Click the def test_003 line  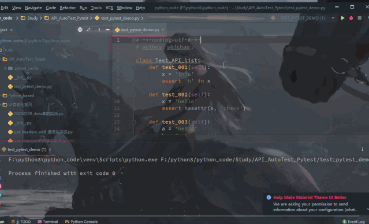pos(179,122)
